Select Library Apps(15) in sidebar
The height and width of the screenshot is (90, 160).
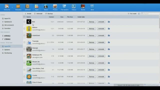pyautogui.click(x=7, y=18)
